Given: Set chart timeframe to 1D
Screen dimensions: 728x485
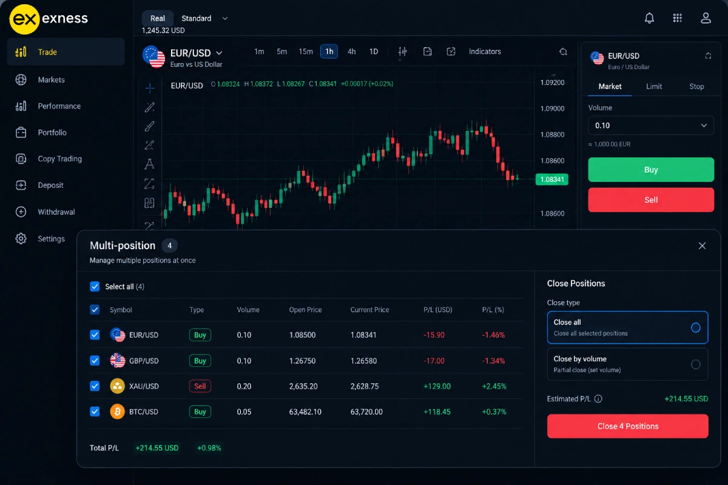Looking at the screenshot, I should 374,52.
